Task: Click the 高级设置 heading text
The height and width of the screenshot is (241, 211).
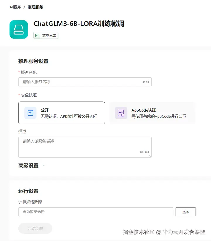Action: [x=28, y=166]
